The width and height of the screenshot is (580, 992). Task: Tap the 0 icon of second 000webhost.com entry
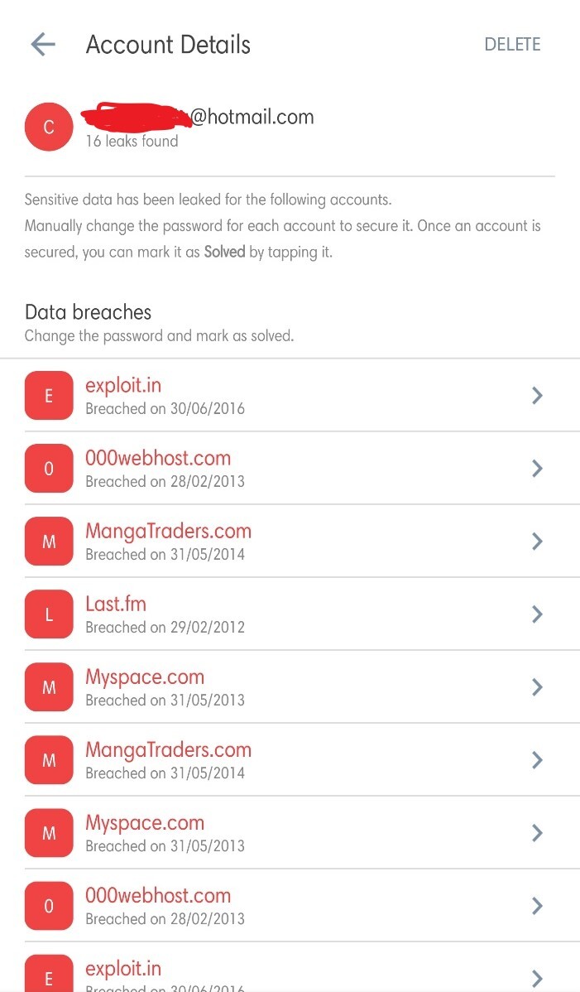point(49,906)
